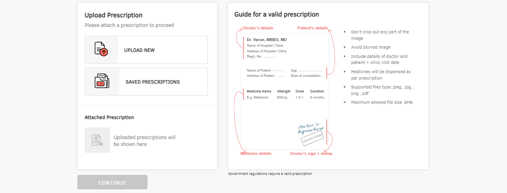Click the "Medicine details" red label
The width and height of the screenshot is (507, 193).
[x=256, y=154]
